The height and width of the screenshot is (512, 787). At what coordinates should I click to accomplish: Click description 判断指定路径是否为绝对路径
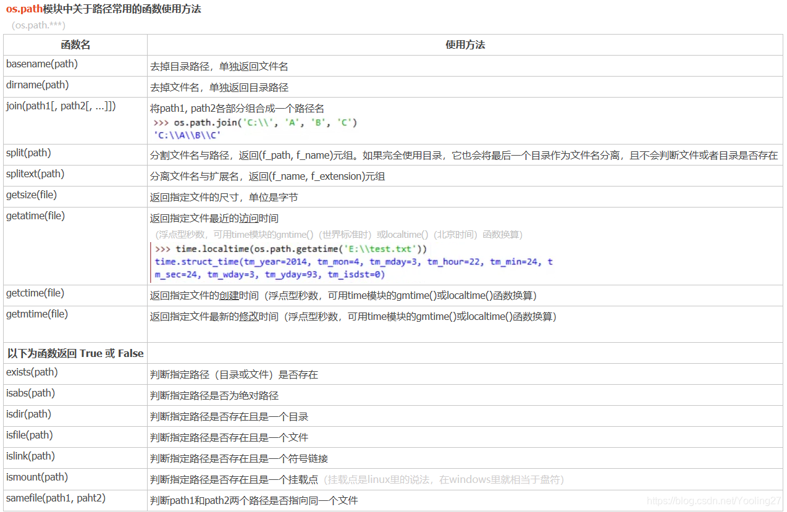(x=214, y=395)
